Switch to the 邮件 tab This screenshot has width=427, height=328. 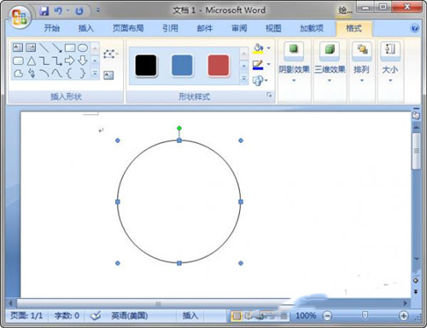[x=205, y=28]
